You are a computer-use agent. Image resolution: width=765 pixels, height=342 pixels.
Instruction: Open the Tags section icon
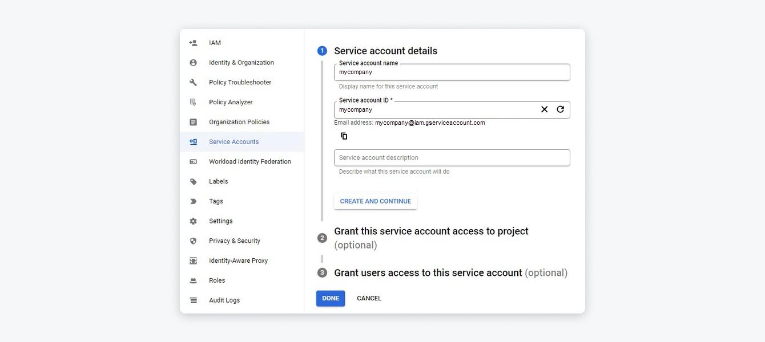point(192,201)
